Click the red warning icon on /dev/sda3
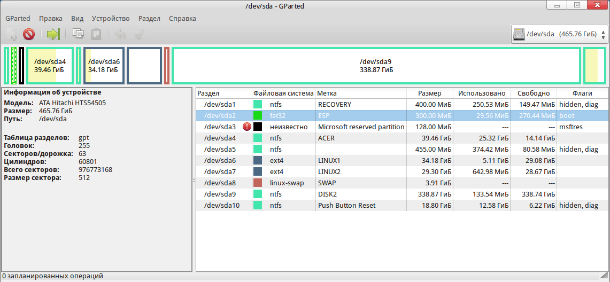 point(246,127)
